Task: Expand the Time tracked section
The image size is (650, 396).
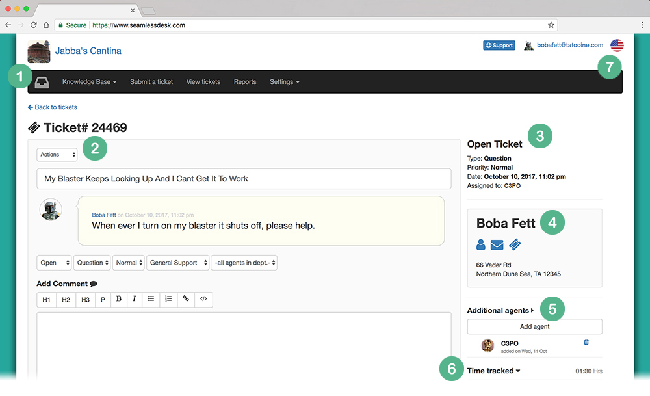Action: click(494, 371)
